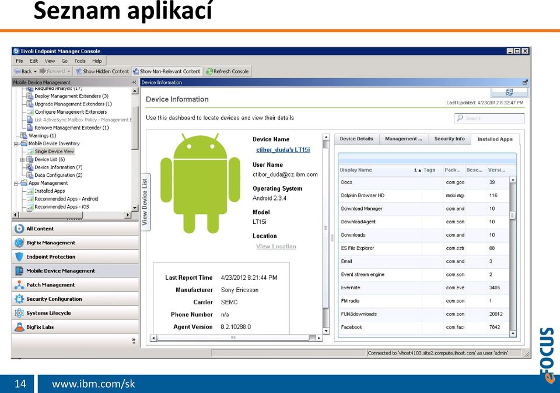This screenshot has height=393, width=560.
Task: Pop out the Device Information panel
Action: pos(525,82)
